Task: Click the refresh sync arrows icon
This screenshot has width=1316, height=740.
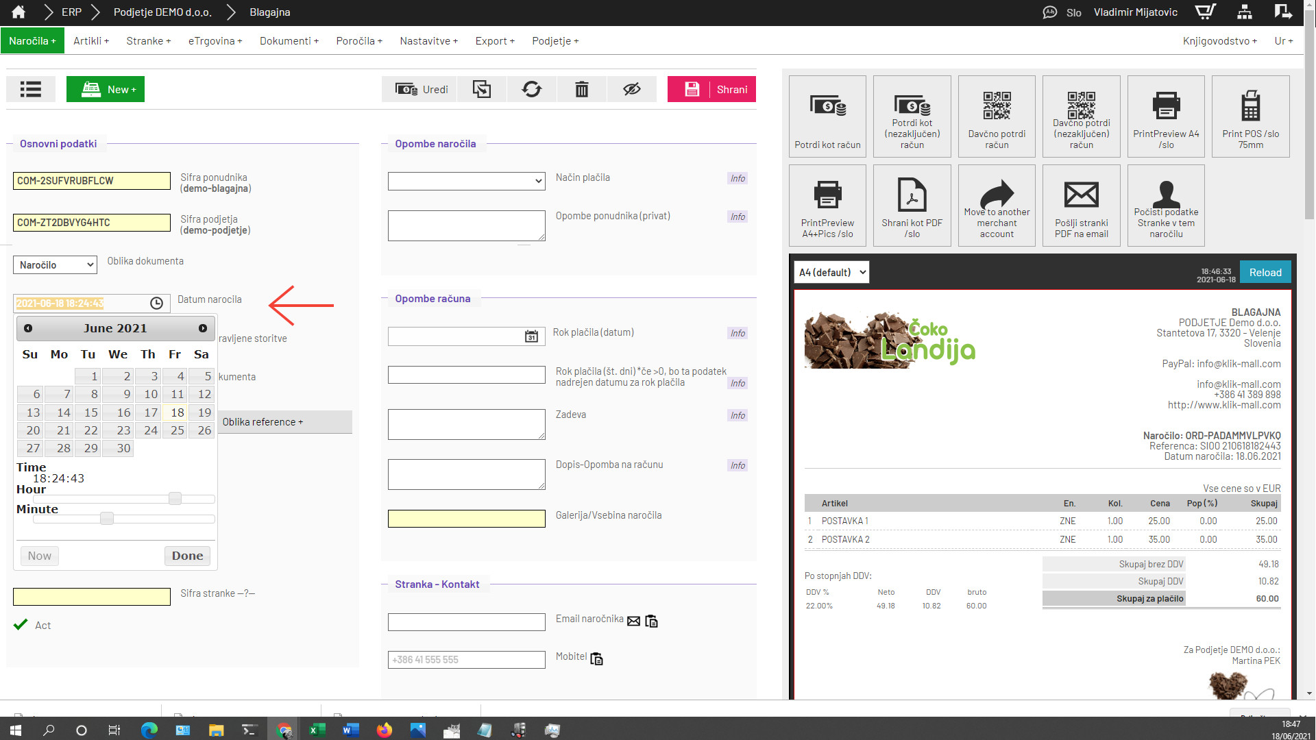Action: coord(531,89)
